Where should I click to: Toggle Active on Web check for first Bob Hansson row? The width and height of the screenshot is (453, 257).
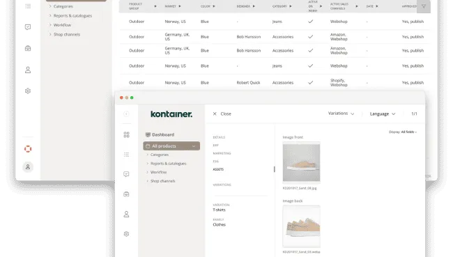click(x=311, y=37)
